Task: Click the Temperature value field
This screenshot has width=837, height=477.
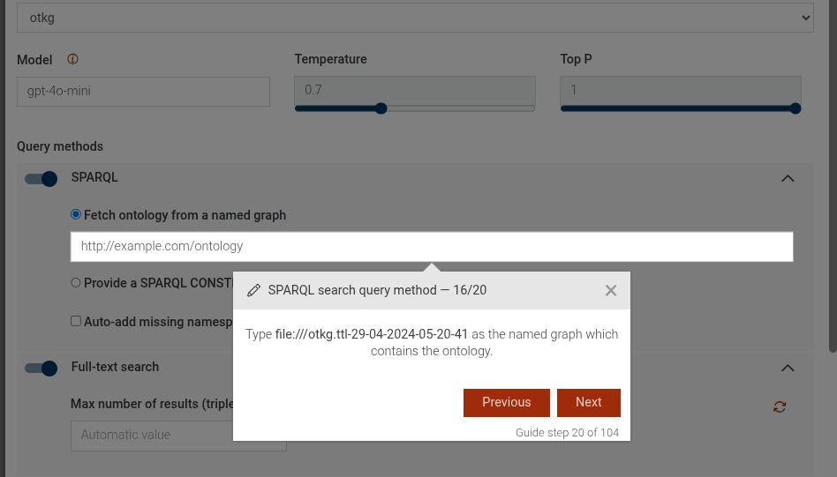Action: click(x=415, y=90)
